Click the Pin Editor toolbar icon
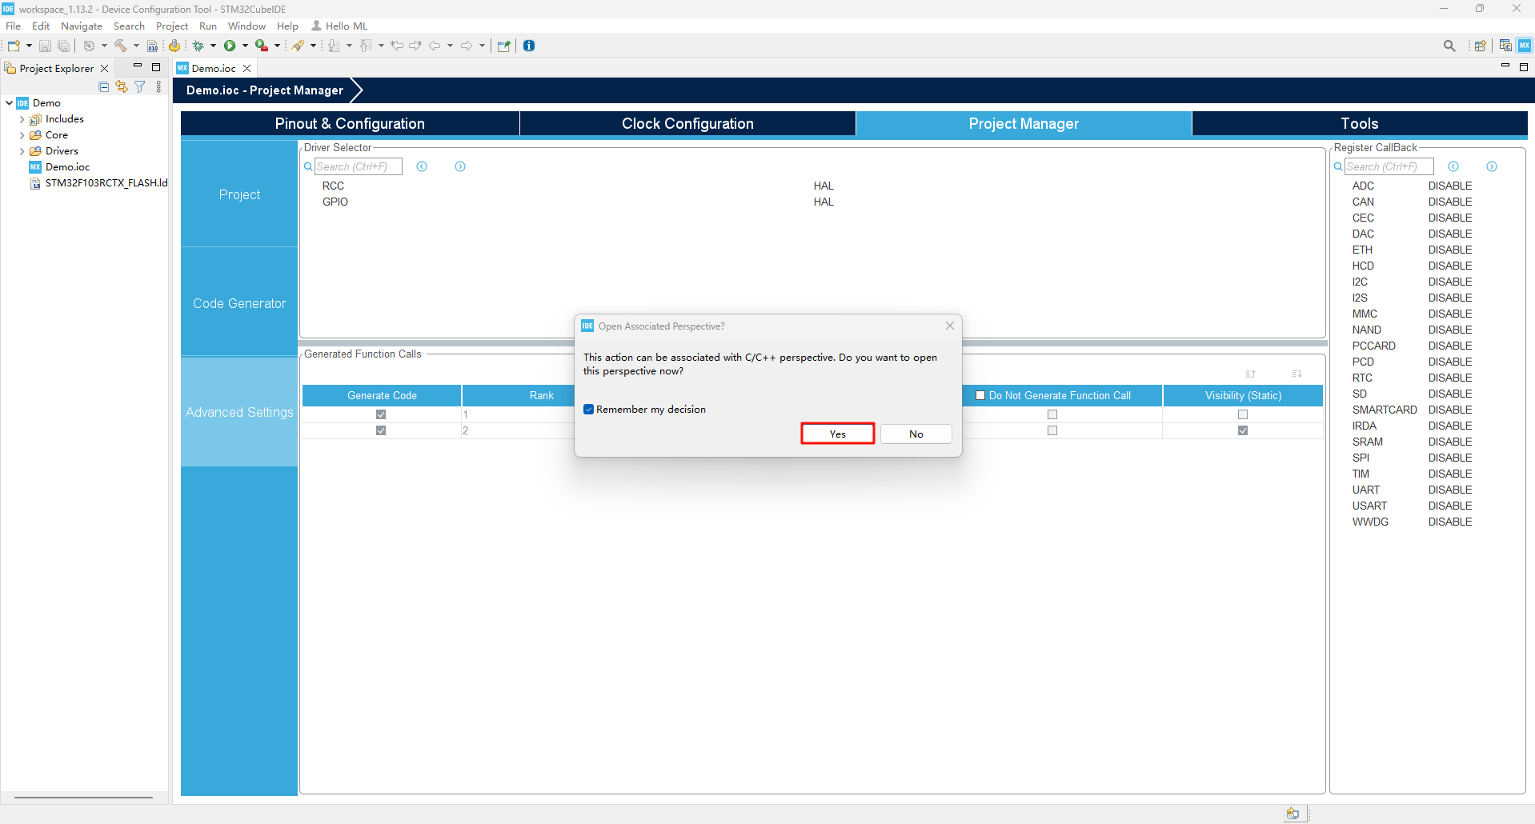The image size is (1535, 824). click(x=503, y=46)
